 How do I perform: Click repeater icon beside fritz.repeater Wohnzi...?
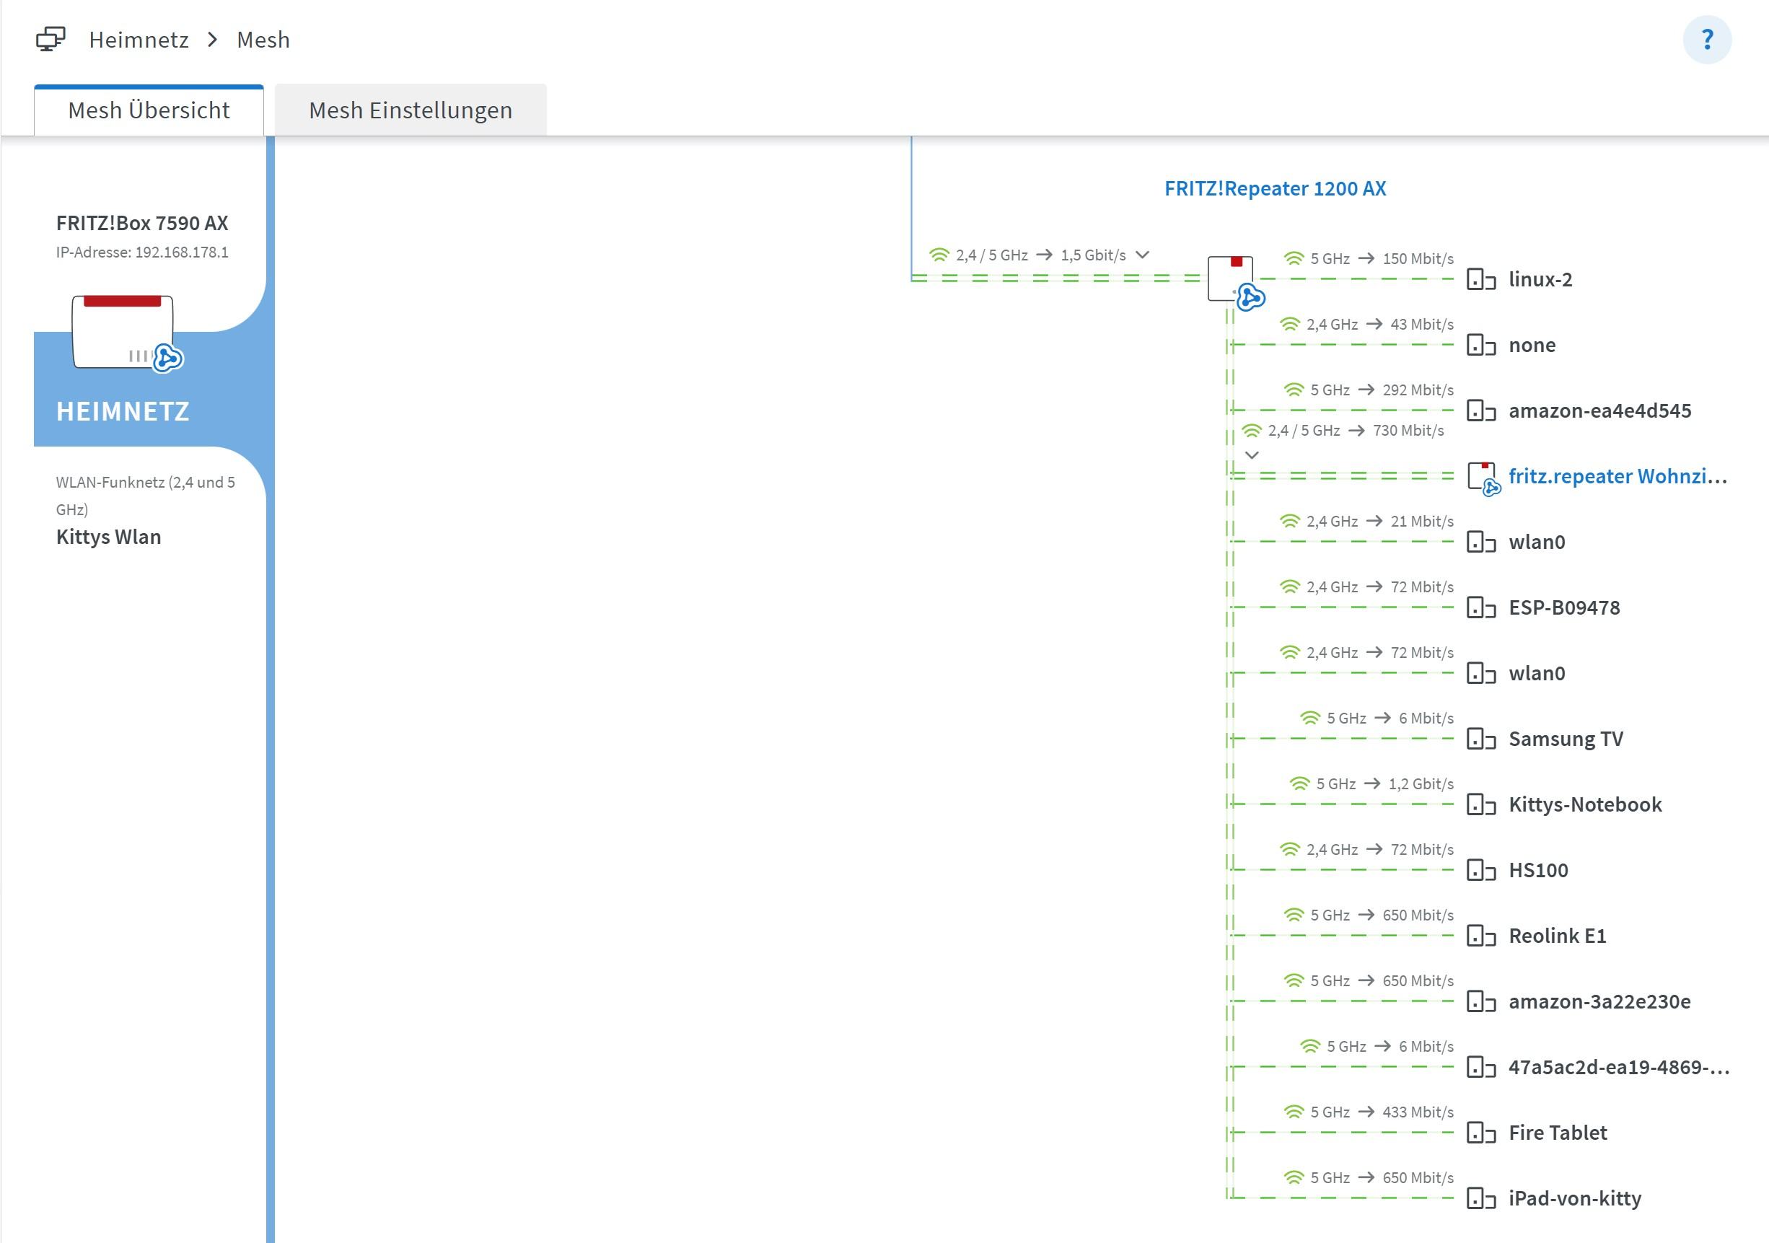[1484, 478]
